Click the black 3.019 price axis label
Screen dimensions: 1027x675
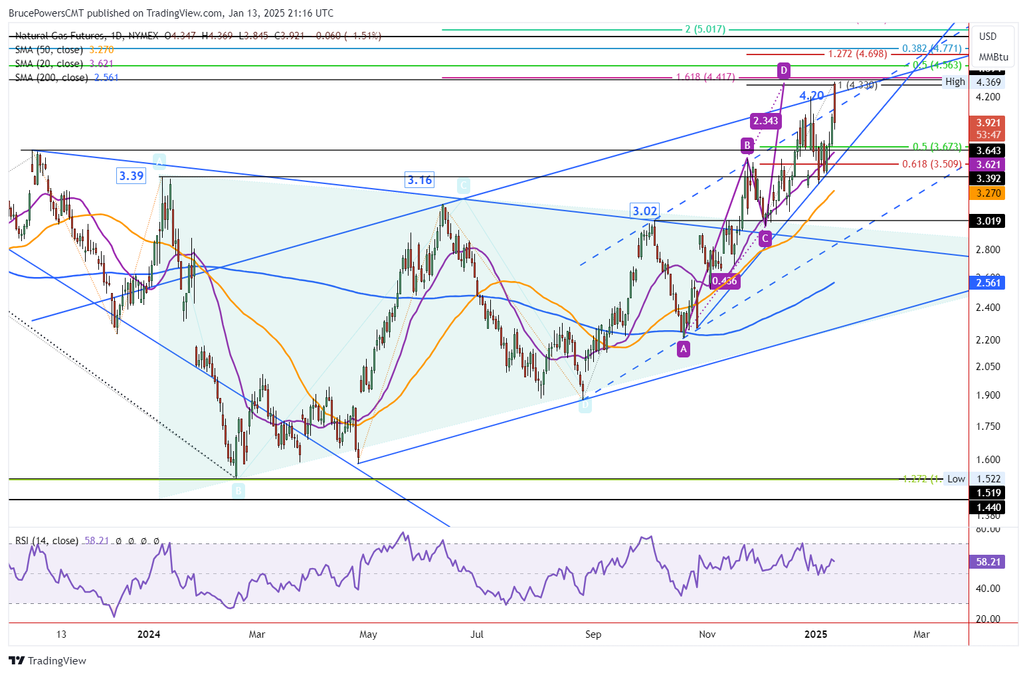coord(987,221)
